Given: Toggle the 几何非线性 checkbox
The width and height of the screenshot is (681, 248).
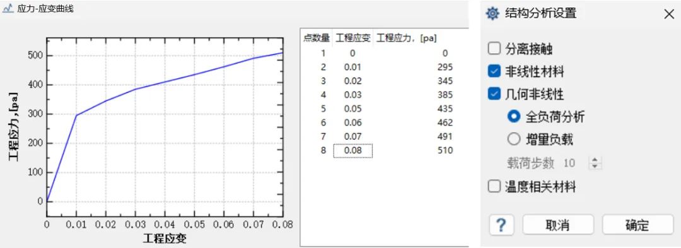Looking at the screenshot, I should 494,94.
